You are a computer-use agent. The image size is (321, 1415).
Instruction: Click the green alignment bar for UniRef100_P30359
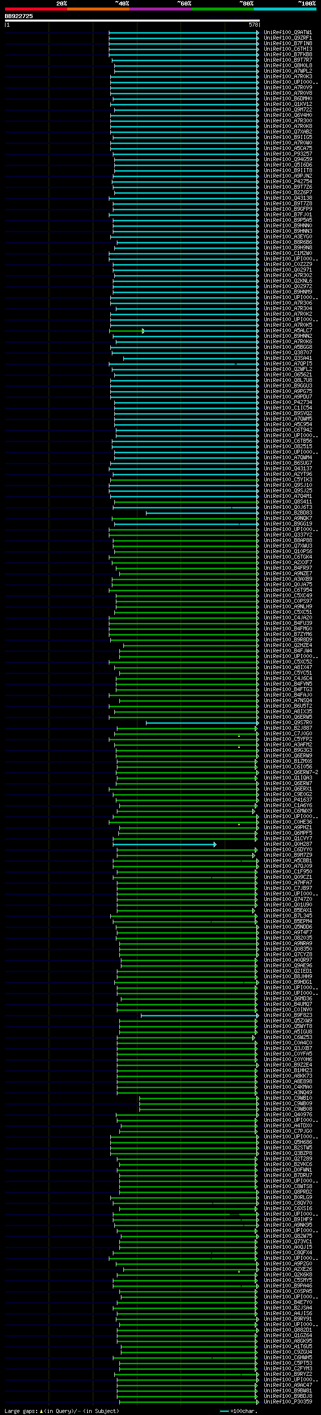[x=188, y=1402]
